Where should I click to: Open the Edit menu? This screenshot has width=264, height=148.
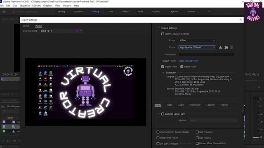[8, 5]
